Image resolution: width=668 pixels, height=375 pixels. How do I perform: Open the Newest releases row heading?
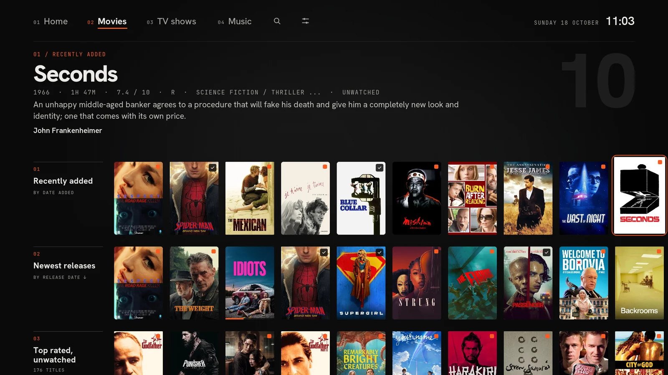pyautogui.click(x=64, y=265)
